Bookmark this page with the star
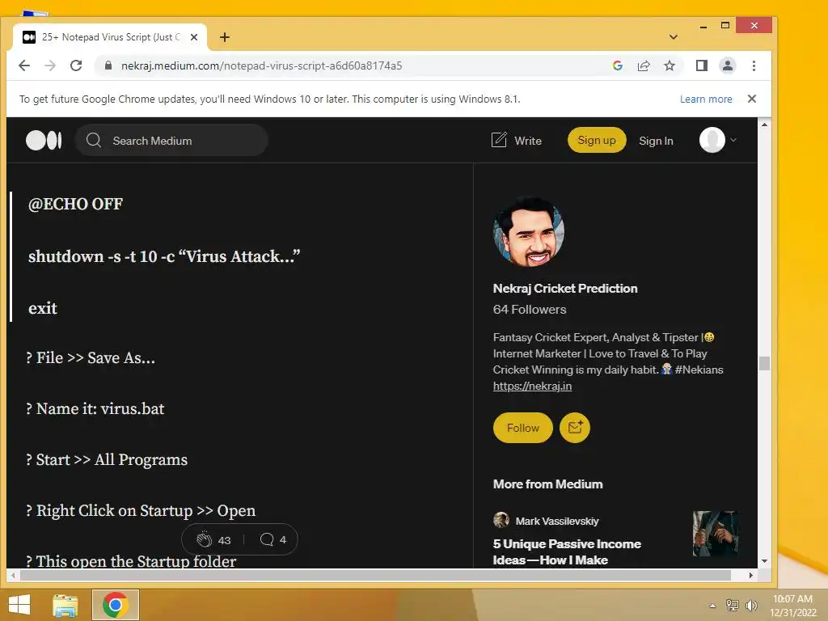 click(670, 65)
